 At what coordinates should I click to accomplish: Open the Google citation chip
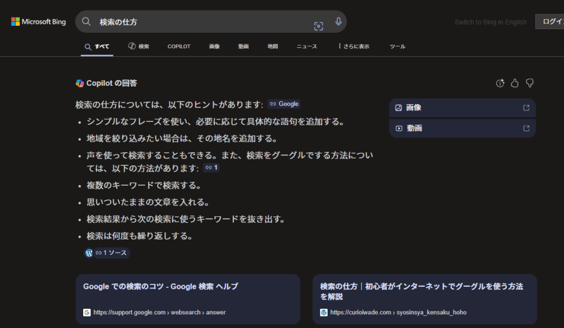[x=284, y=104]
